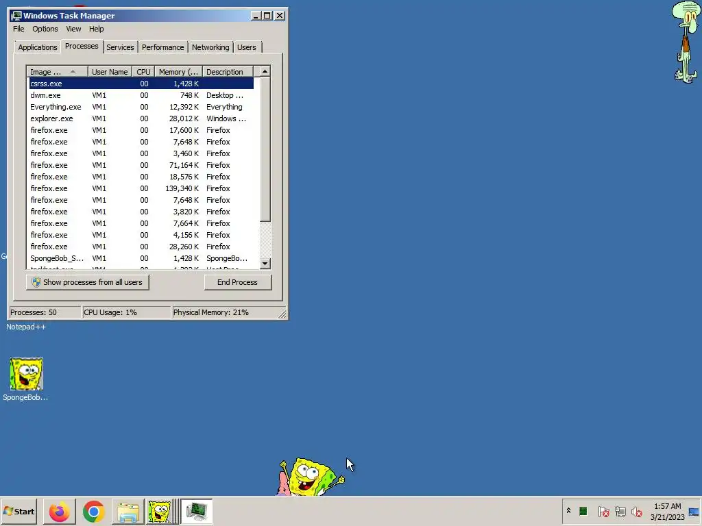Image resolution: width=702 pixels, height=526 pixels.
Task: Sort by Memory column header
Action: click(178, 72)
